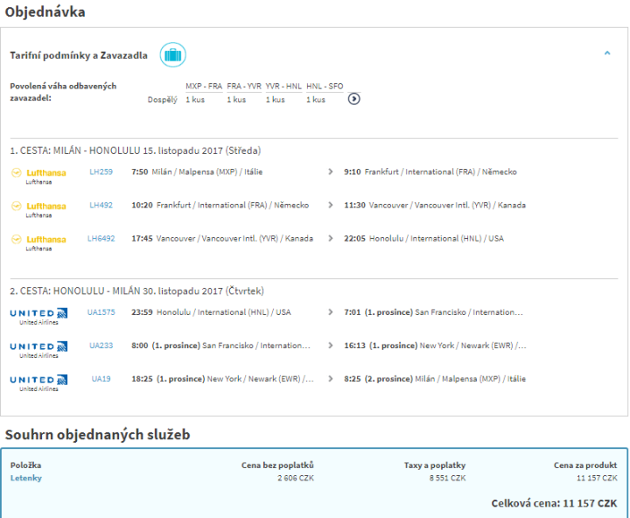Viewport: 630px width, 518px height.
Task: Click the United logo for flight UA233
Action: click(x=38, y=346)
